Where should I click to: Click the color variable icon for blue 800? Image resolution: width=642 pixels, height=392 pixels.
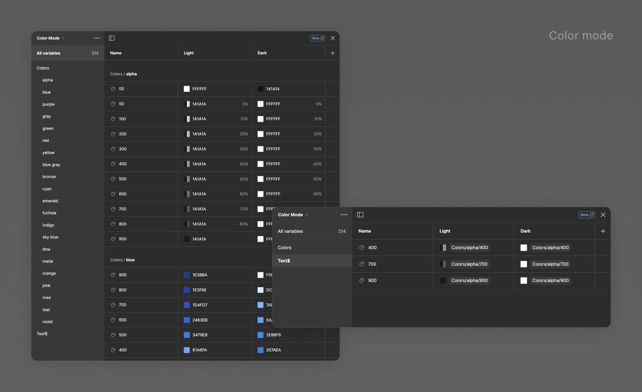[113, 290]
